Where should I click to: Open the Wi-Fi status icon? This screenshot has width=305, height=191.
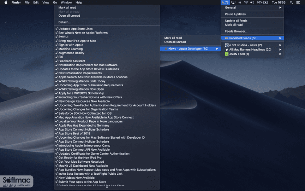(x=246, y=2)
